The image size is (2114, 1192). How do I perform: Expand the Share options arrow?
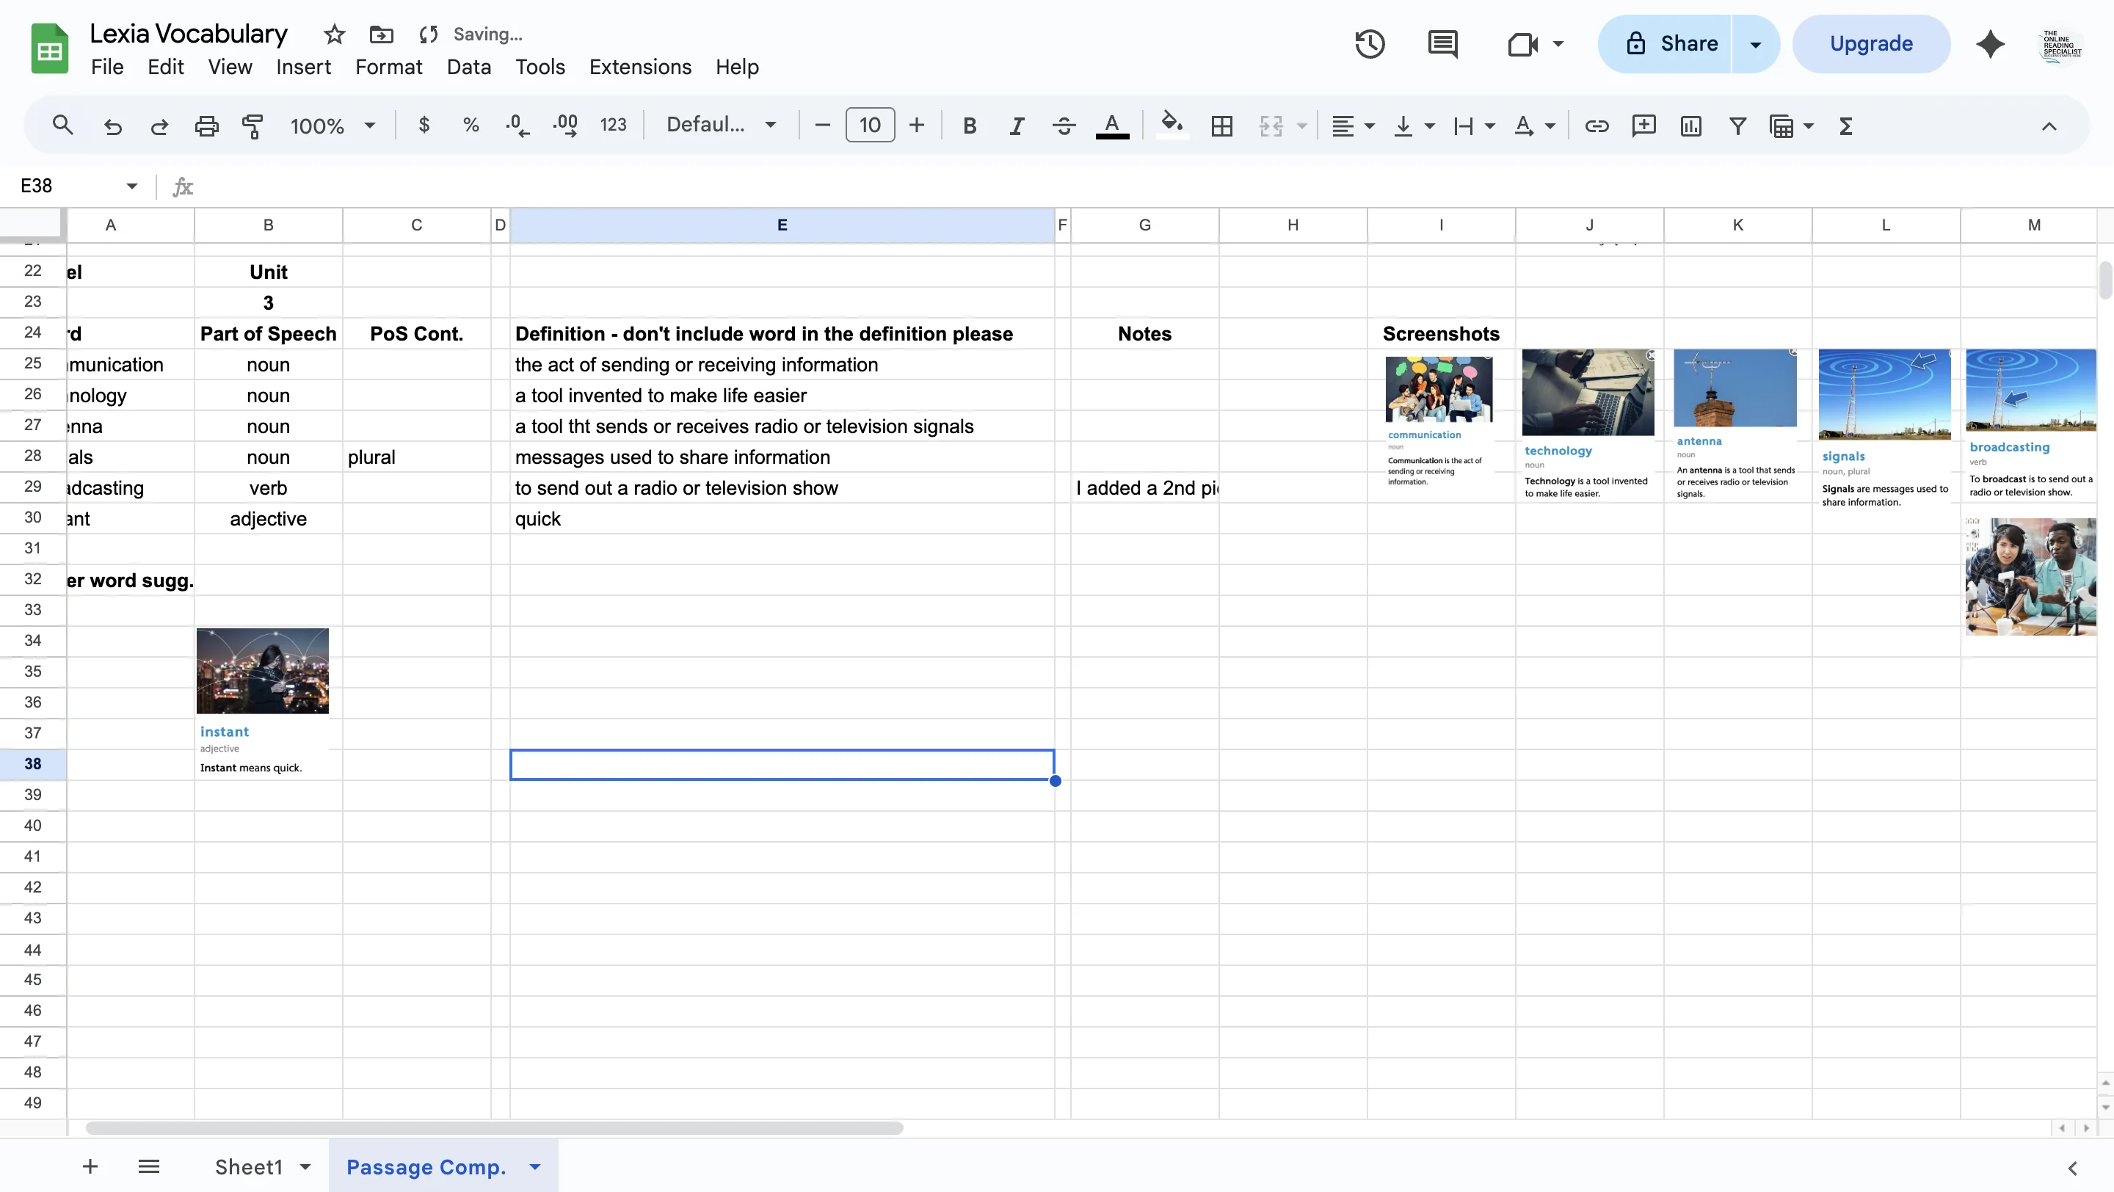[x=1754, y=43]
